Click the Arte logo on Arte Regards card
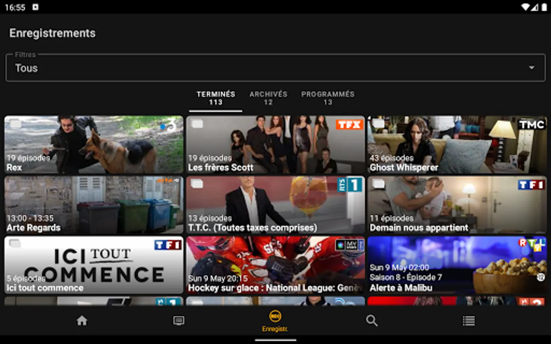 coord(168,180)
